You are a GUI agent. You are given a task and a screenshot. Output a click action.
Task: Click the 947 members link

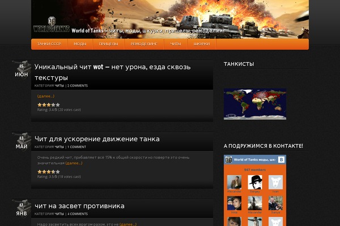click(255, 169)
